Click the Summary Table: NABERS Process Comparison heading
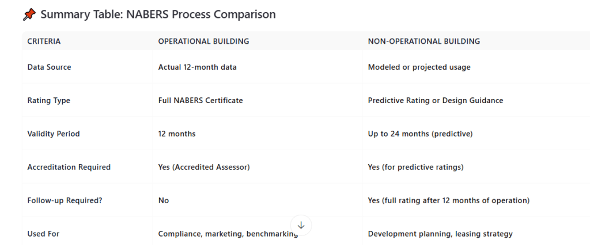 tap(158, 15)
